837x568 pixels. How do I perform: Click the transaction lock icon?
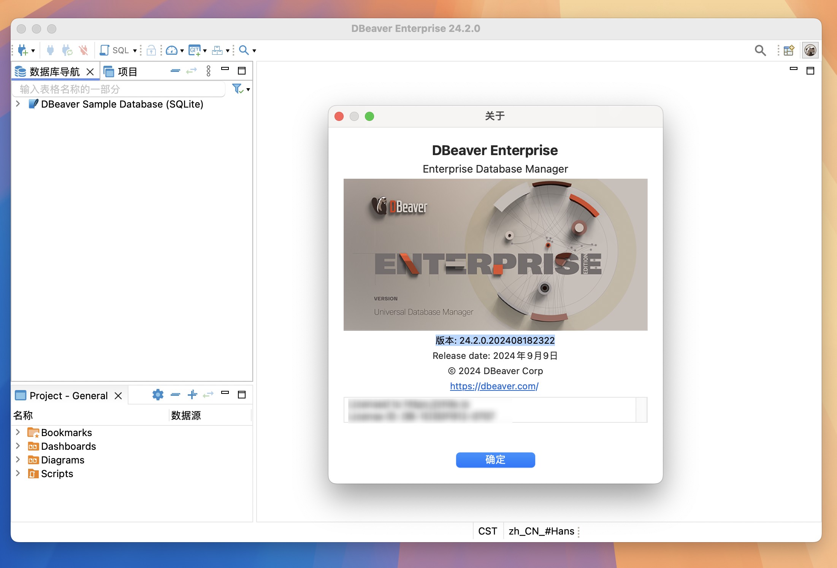coord(151,50)
